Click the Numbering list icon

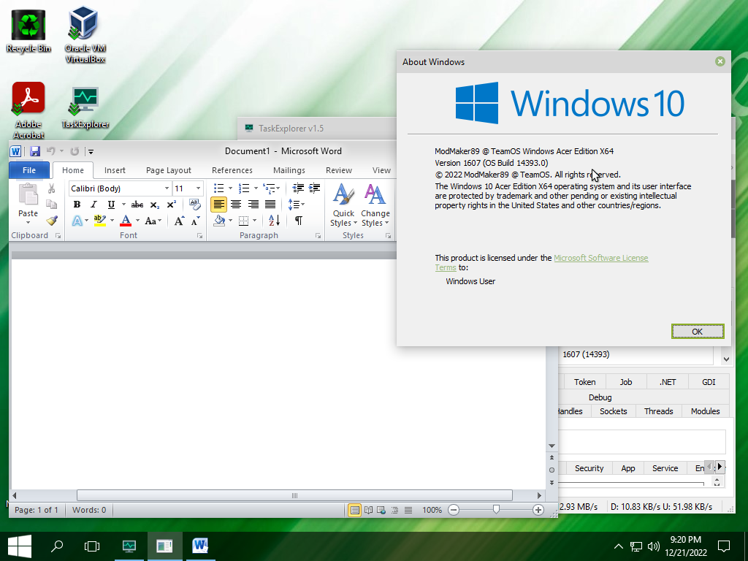(244, 188)
